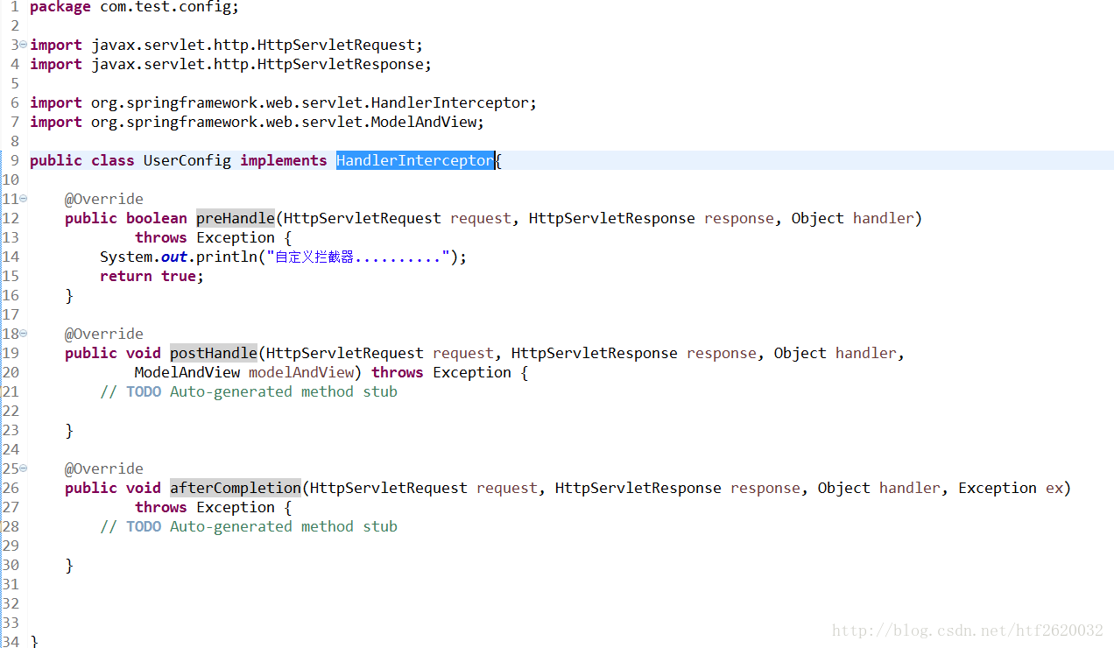The height and width of the screenshot is (648, 1114).
Task: Click the afterCompletion method name
Action: point(236,488)
